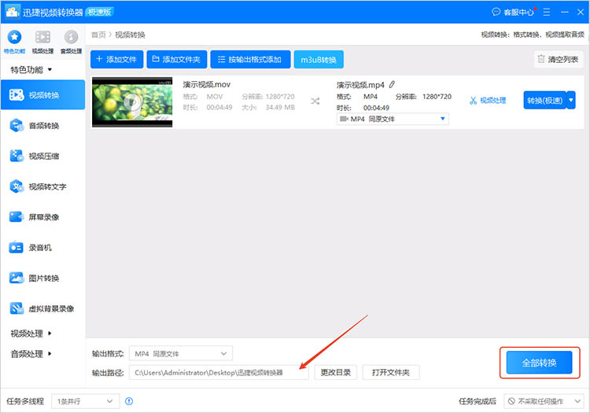Image resolution: width=590 pixels, height=413 pixels.
Task: Open 视频转换 in the sidebar
Action: click(43, 94)
